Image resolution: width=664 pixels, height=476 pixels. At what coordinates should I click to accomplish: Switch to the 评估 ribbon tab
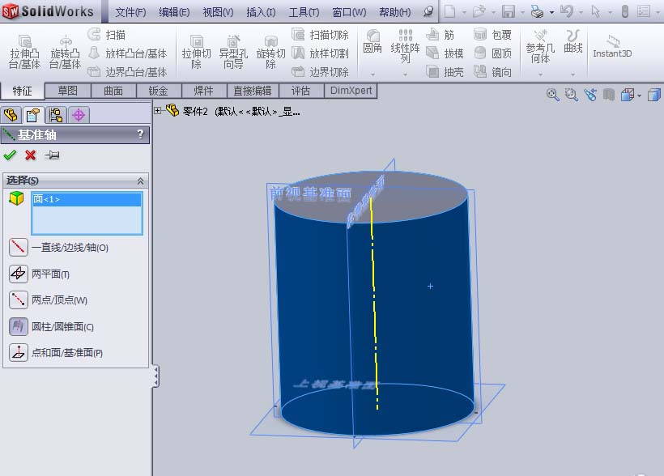coord(300,91)
